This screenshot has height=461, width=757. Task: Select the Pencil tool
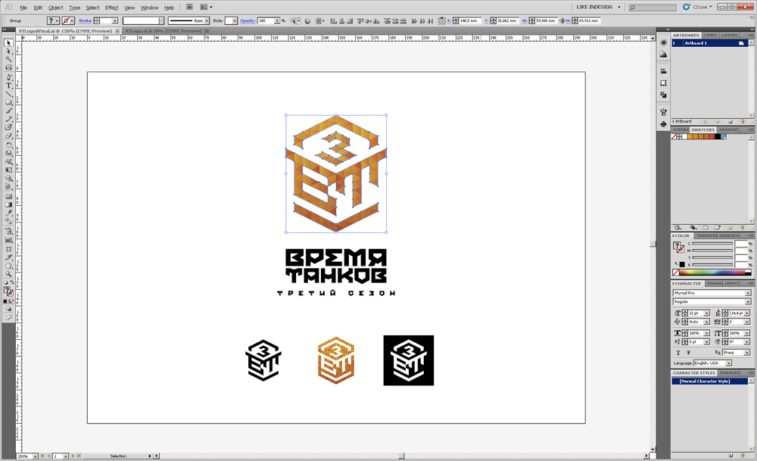8,118
